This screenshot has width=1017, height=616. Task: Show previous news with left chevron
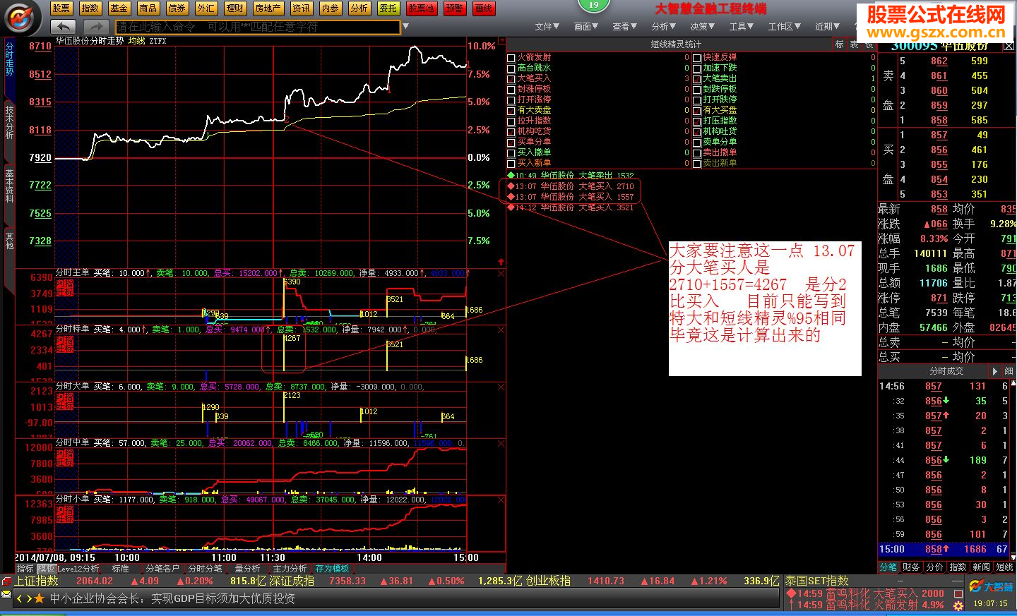tap(20, 598)
